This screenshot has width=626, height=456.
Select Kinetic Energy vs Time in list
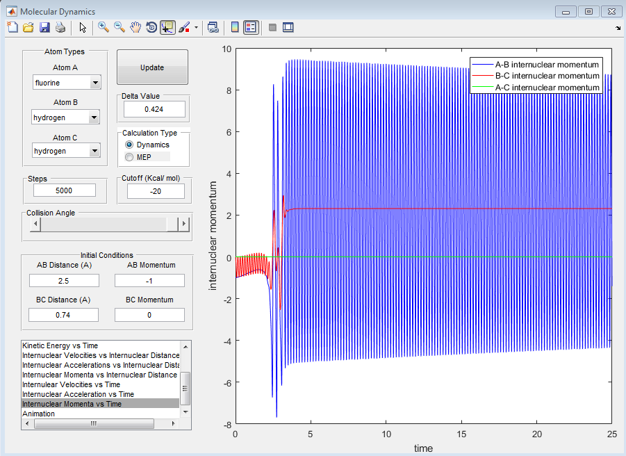coord(60,345)
